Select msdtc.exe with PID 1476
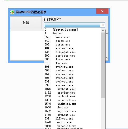 coord(72,122)
